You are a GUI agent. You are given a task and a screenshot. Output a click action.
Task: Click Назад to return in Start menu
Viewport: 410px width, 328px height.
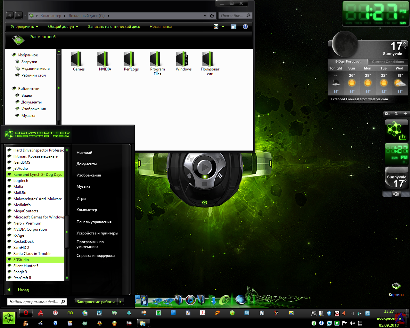[23, 290]
